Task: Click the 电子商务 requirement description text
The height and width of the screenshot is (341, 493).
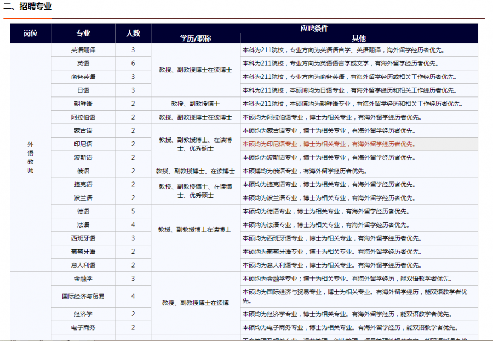Action: (x=349, y=328)
